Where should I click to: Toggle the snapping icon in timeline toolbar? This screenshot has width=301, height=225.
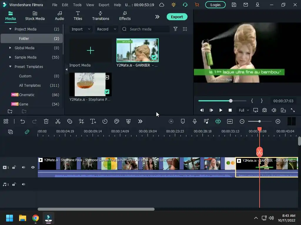(x=218, y=121)
